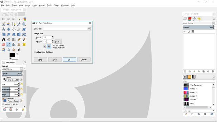Select the Free Select lasso tool
The width and height of the screenshot is (217, 122).
click(14, 19)
